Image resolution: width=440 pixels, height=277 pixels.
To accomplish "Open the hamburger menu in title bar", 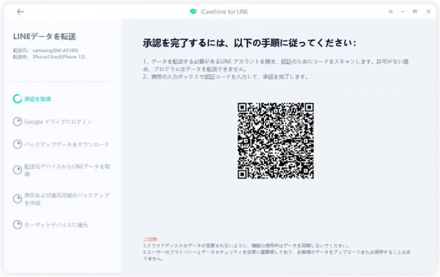I will click(390, 12).
